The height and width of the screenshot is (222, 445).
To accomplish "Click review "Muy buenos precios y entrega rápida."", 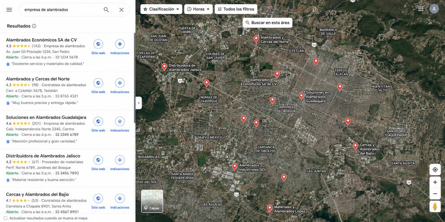I will 45,103.
